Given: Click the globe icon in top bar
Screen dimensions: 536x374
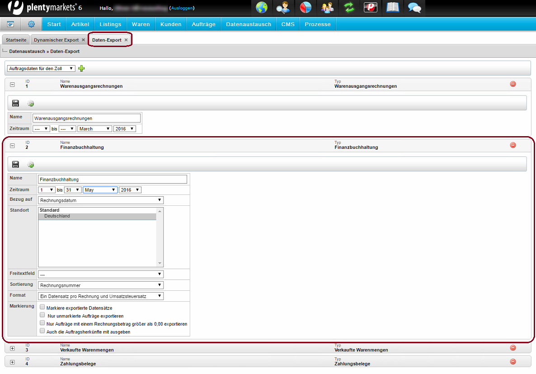Looking at the screenshot, I should point(262,8).
